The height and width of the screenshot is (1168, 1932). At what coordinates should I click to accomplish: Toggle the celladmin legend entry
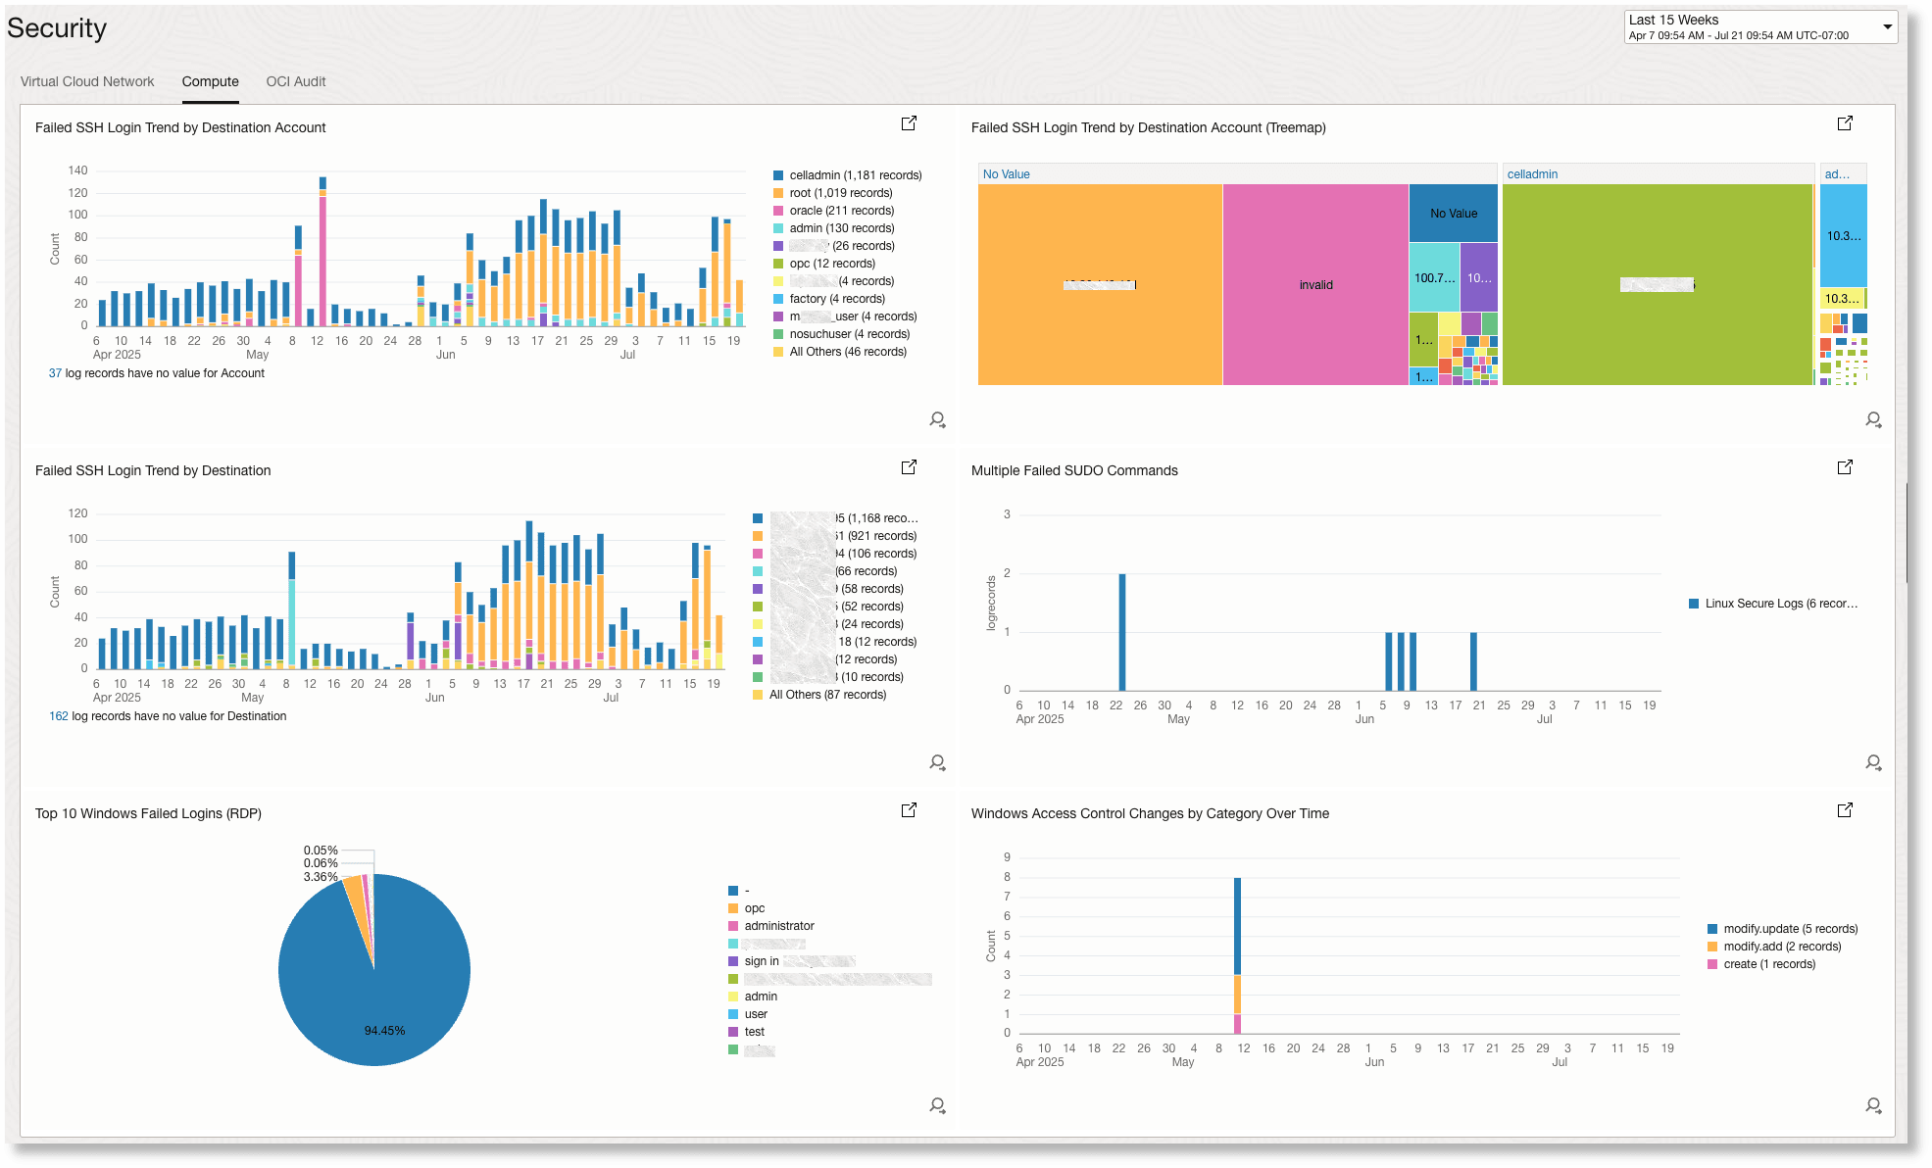(x=855, y=174)
